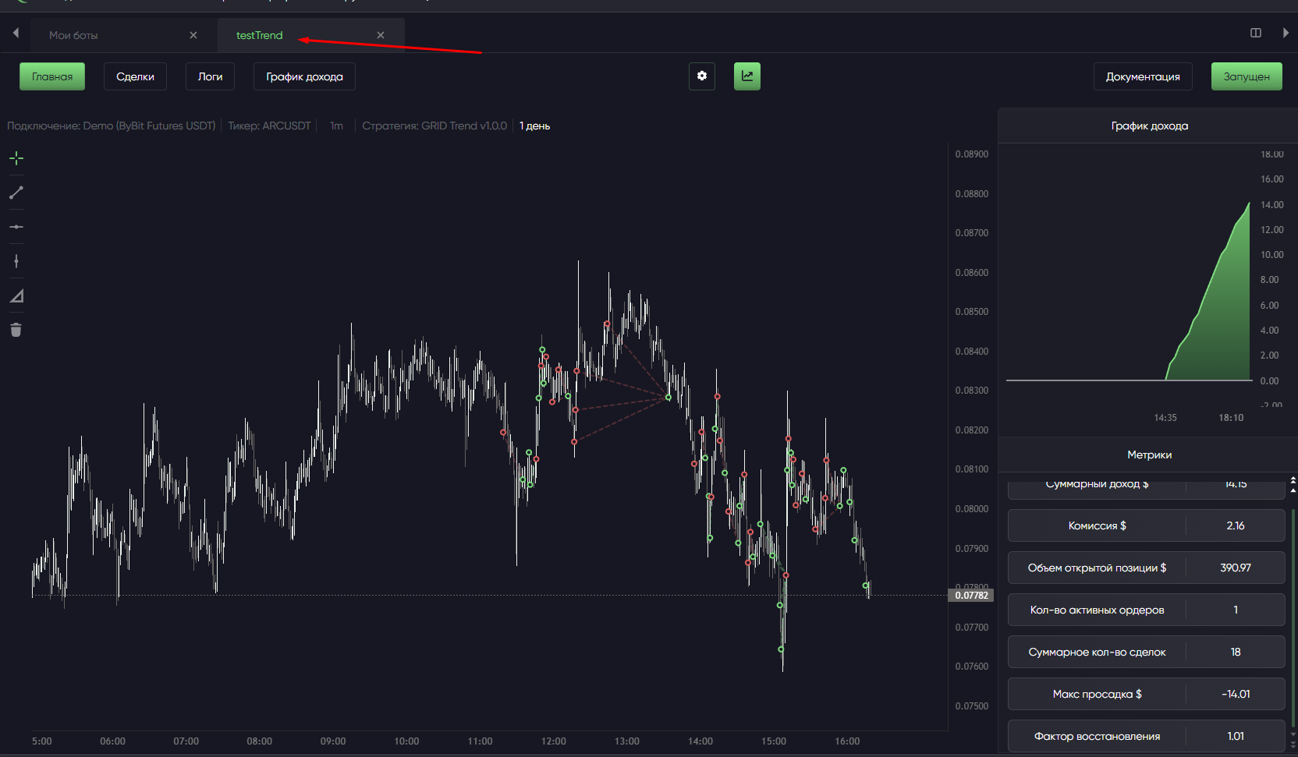Screen dimensions: 1298x757
Task: Select the 1 день chart period
Action: [x=535, y=126]
